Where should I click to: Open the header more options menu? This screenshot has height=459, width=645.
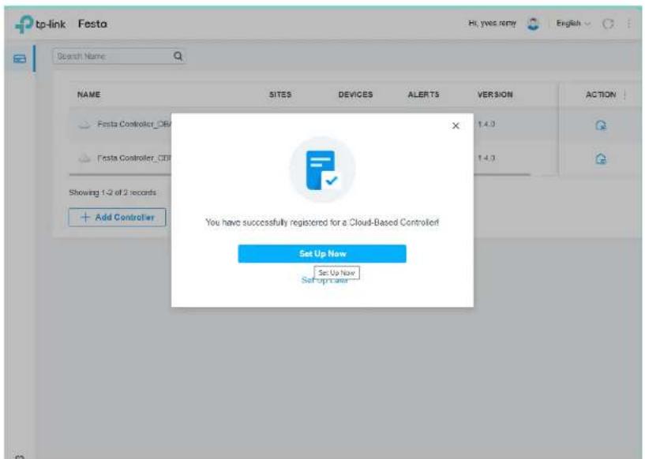628,24
